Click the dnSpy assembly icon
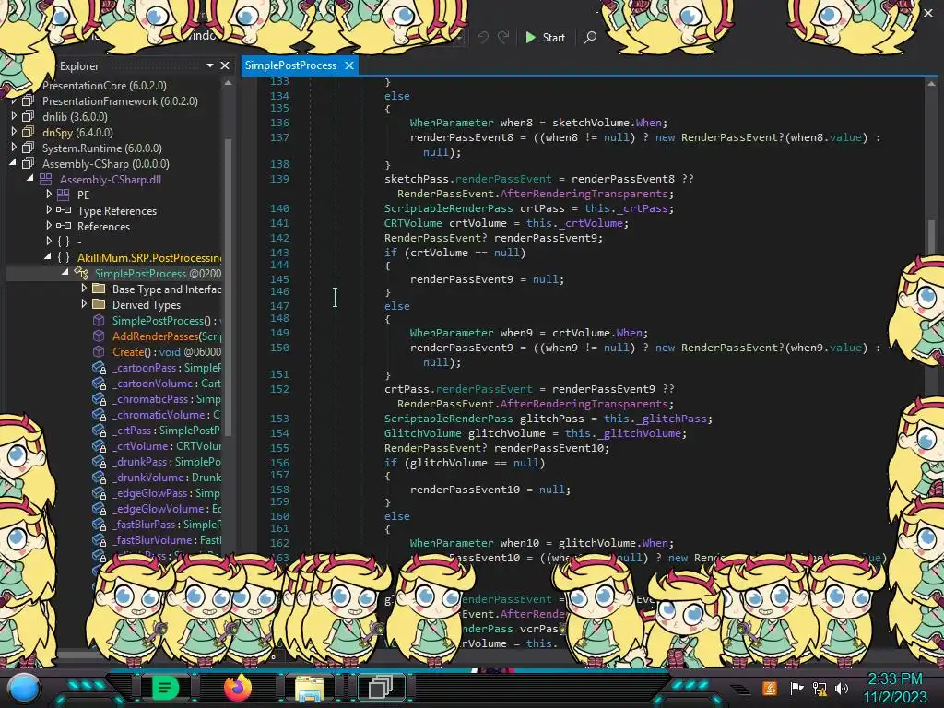 (x=28, y=132)
